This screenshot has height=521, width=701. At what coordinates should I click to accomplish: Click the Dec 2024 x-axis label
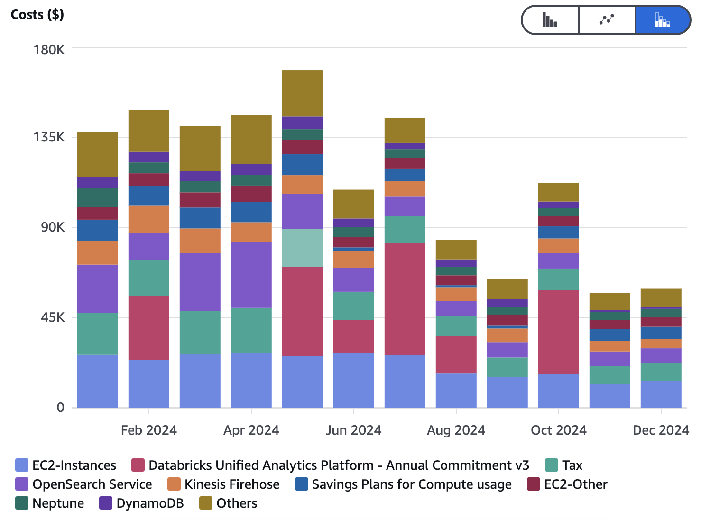[x=661, y=430]
